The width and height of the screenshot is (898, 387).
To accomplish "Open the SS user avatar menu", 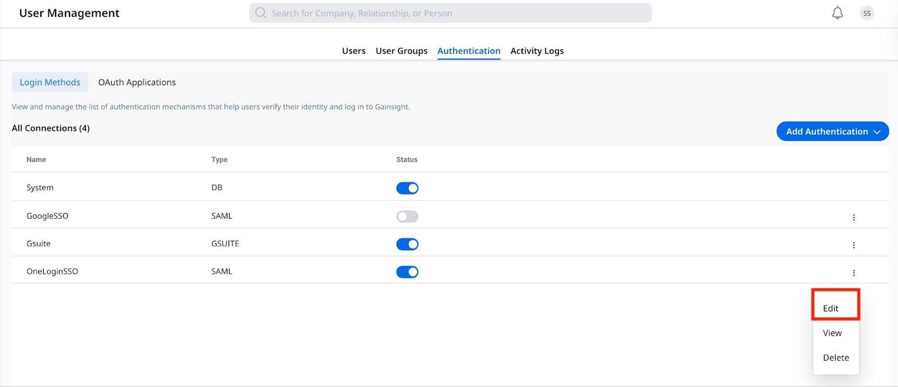I will [x=867, y=13].
